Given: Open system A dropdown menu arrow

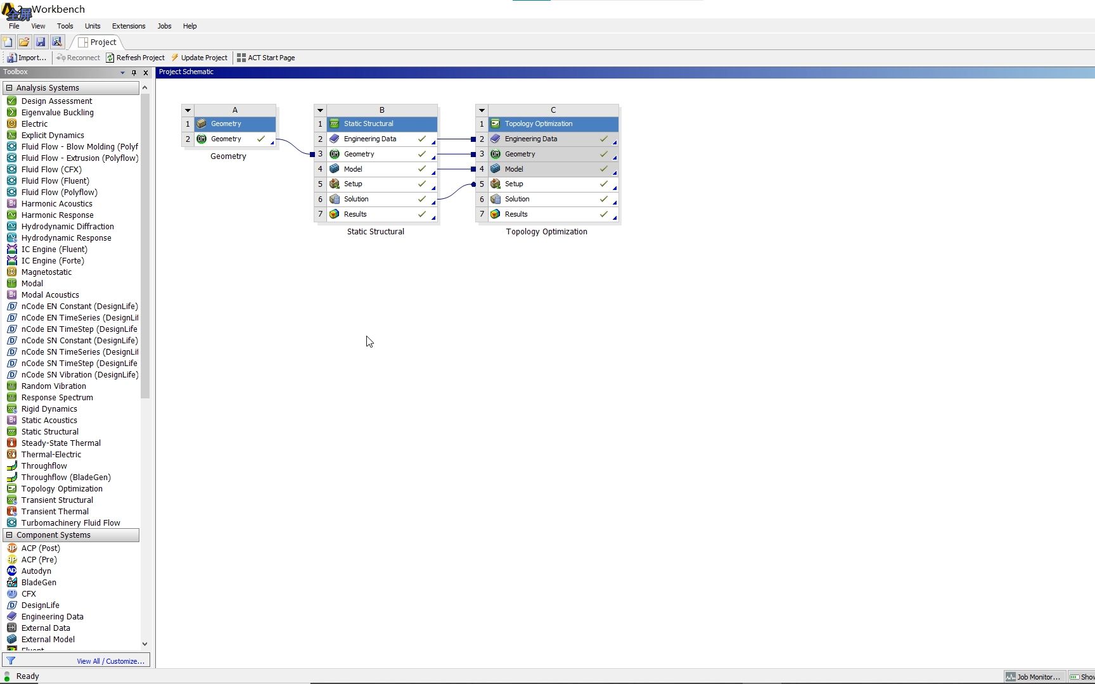Looking at the screenshot, I should [x=188, y=110].
